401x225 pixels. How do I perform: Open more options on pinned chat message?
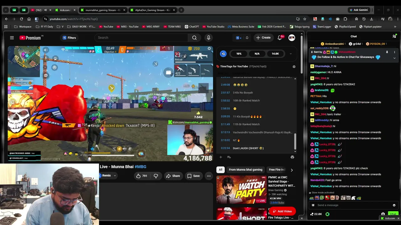(394, 52)
